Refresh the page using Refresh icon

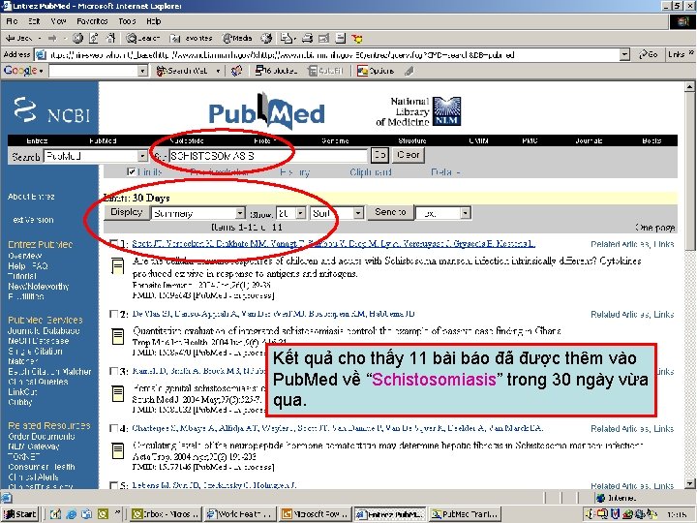pyautogui.click(x=93, y=38)
